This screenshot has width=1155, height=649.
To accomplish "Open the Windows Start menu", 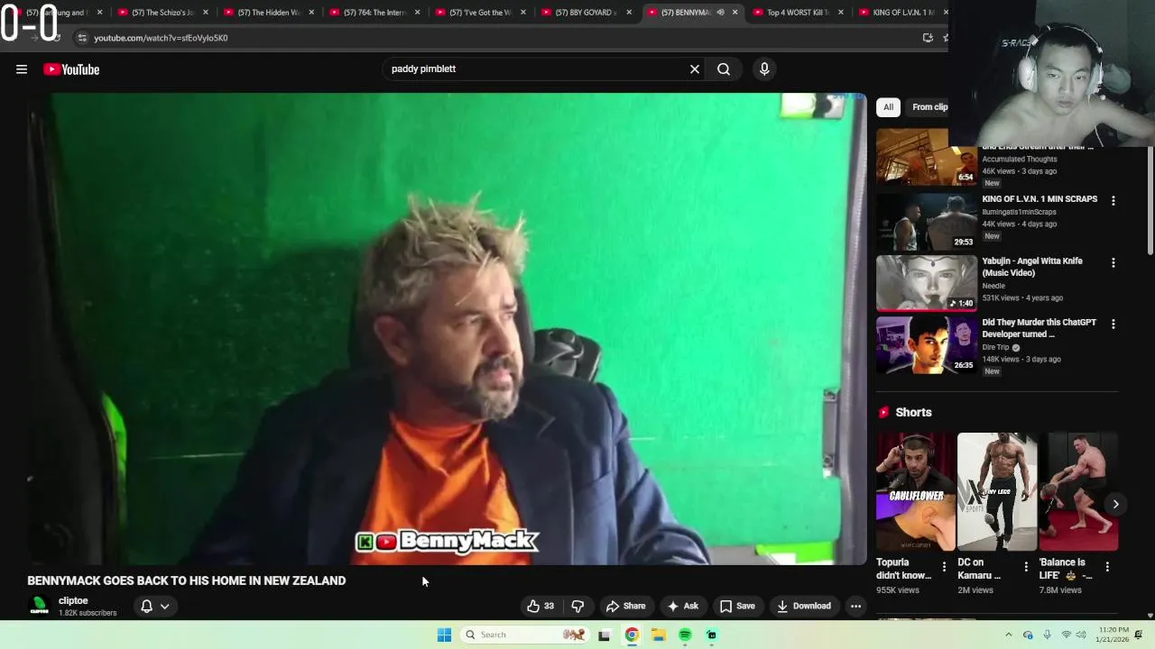I will (444, 635).
